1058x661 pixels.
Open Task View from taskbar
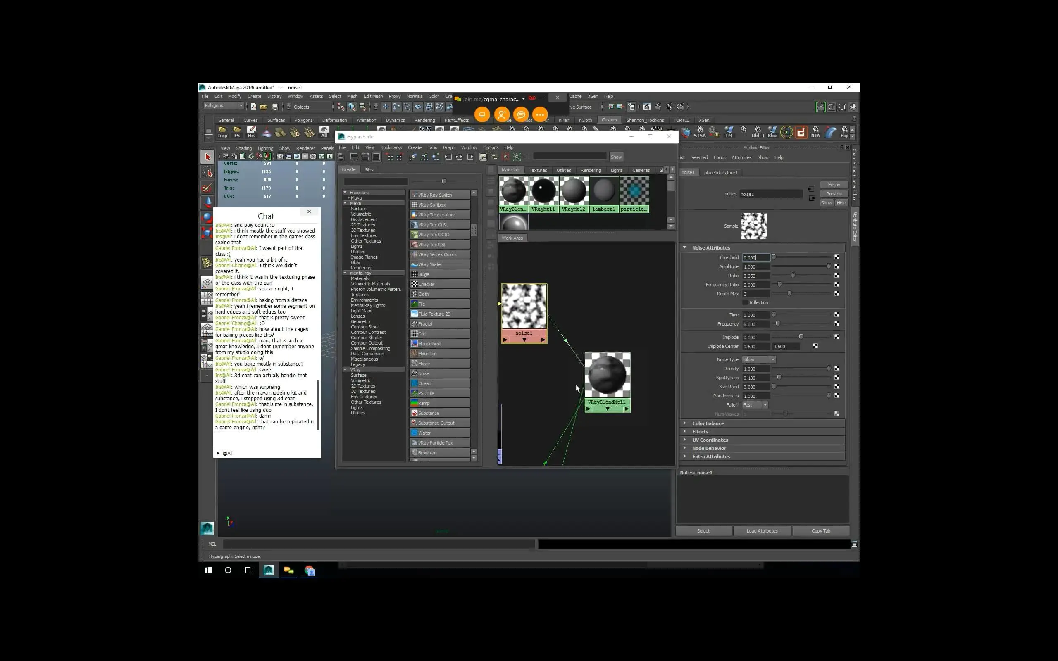pyautogui.click(x=248, y=571)
